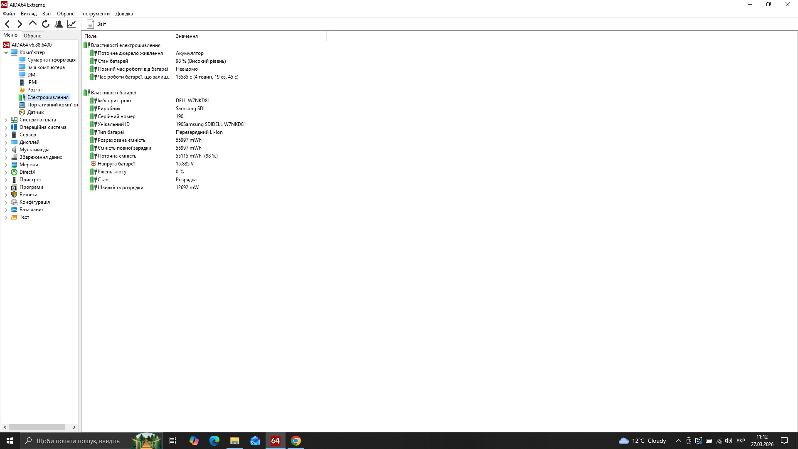Select the Рівень зносу row
Screen dimensions: 798x449
click(x=112, y=172)
